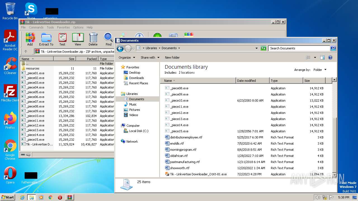358x201 pixels.
Task: Open the view options dropdown arrow
Action: pos(315,58)
